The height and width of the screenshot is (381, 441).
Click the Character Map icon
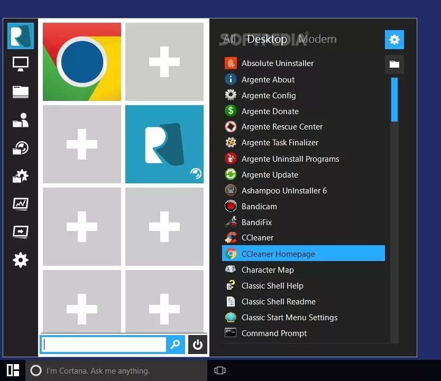(231, 270)
